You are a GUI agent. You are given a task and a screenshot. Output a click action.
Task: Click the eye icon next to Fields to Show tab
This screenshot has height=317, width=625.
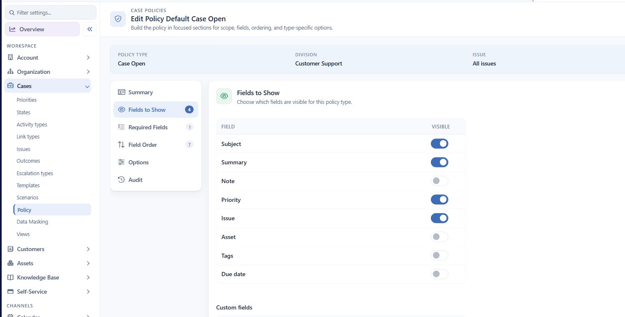pos(121,110)
